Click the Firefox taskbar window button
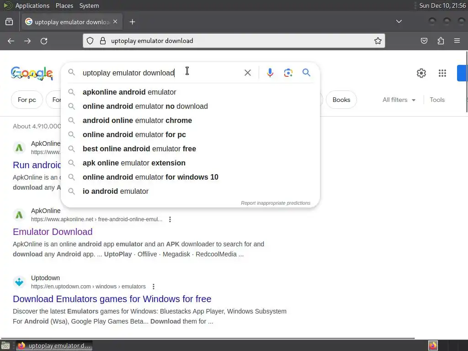The width and height of the screenshot is (468, 351). click(x=54, y=346)
